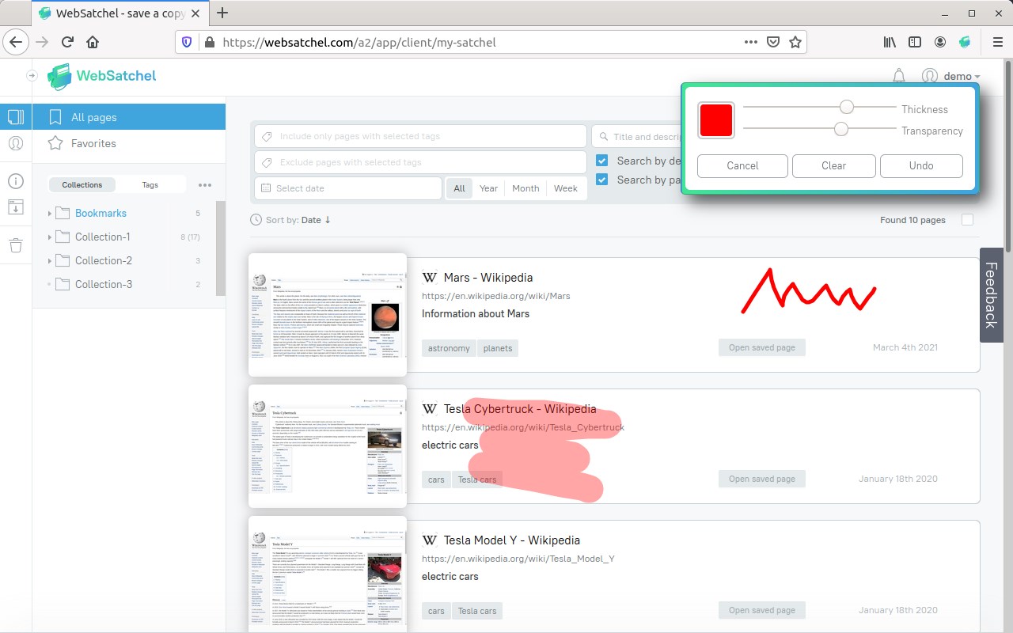Open notifications bell in WebSatchel header
Screen dimensions: 1013x633
899,76
